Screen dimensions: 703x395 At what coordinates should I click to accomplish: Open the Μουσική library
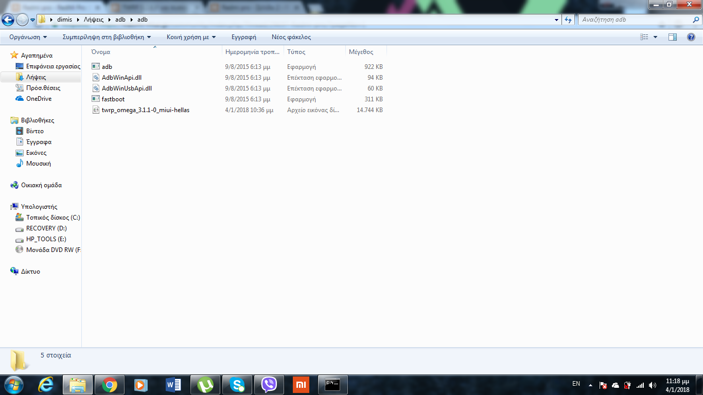pos(39,164)
